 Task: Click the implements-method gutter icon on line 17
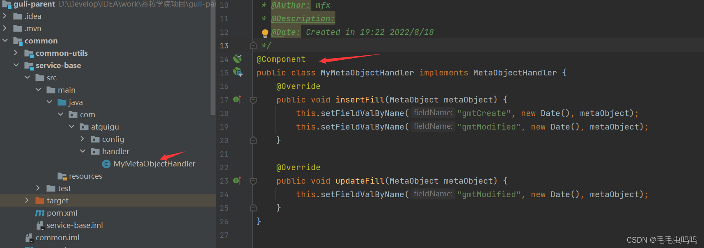(237, 99)
